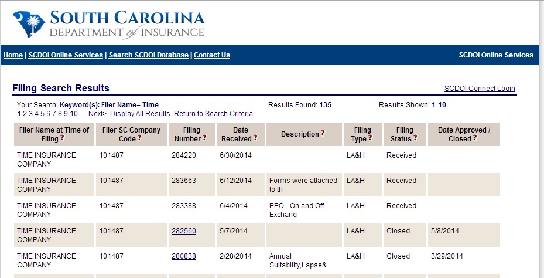Viewport: 544px width, 278px height.
Task: Open SCDOI Online Services menu link
Action: click(x=66, y=55)
